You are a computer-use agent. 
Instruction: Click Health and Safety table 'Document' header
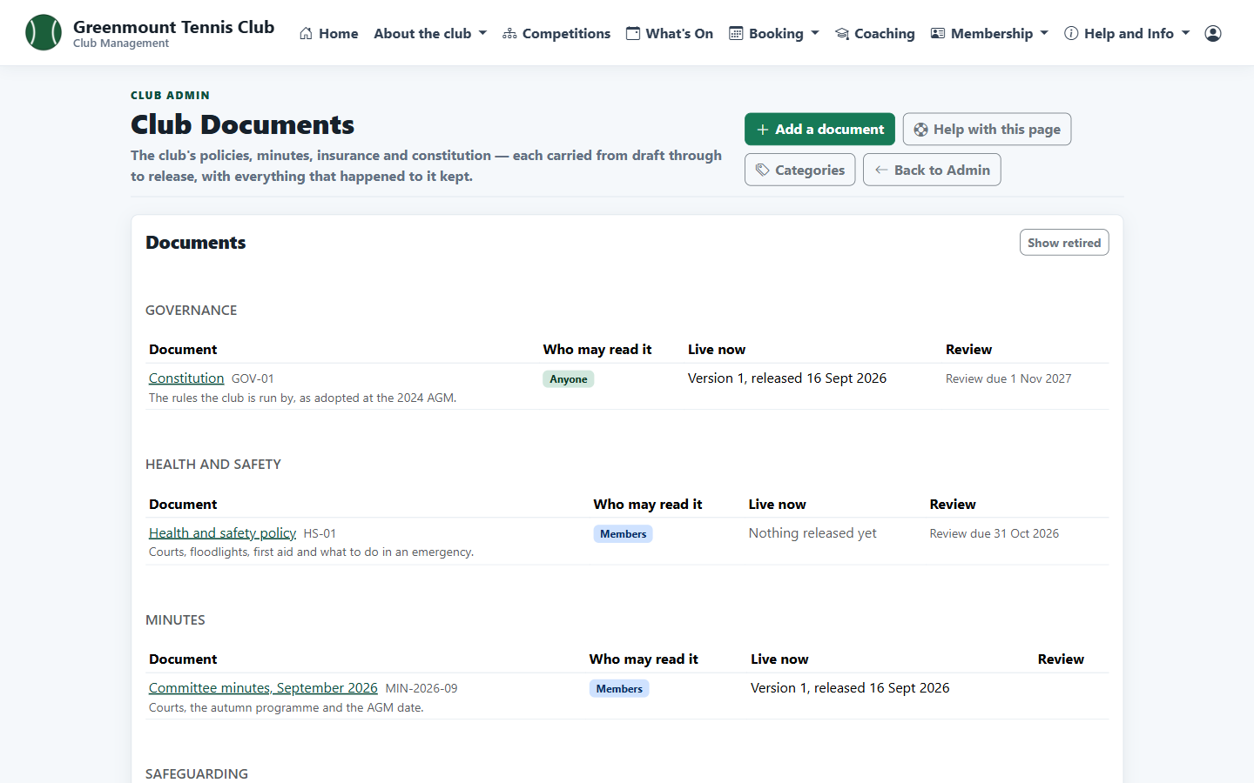183,504
